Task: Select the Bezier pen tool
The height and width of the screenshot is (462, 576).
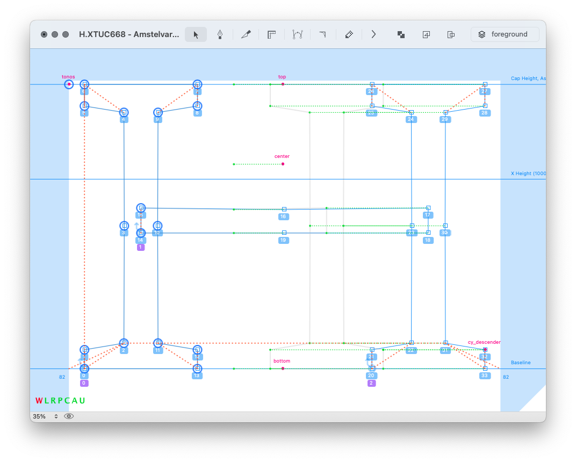Action: [x=220, y=34]
